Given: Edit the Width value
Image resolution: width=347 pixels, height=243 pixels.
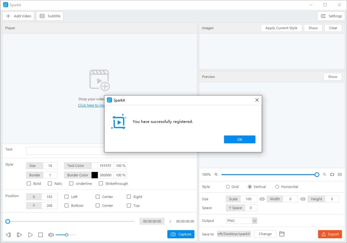Looking at the screenshot, I should [290, 199].
